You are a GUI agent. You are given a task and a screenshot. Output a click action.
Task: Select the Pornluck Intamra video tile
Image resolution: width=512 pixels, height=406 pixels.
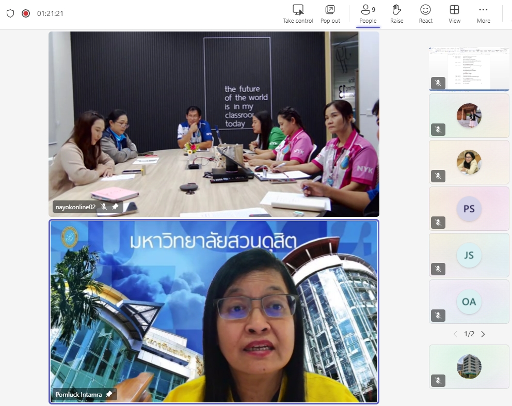pos(214,311)
